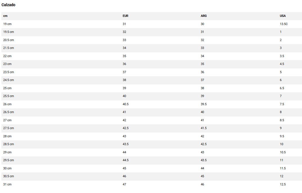Select the 39.5 ARG size cell
This screenshot has width=302, height=193.
203,104
